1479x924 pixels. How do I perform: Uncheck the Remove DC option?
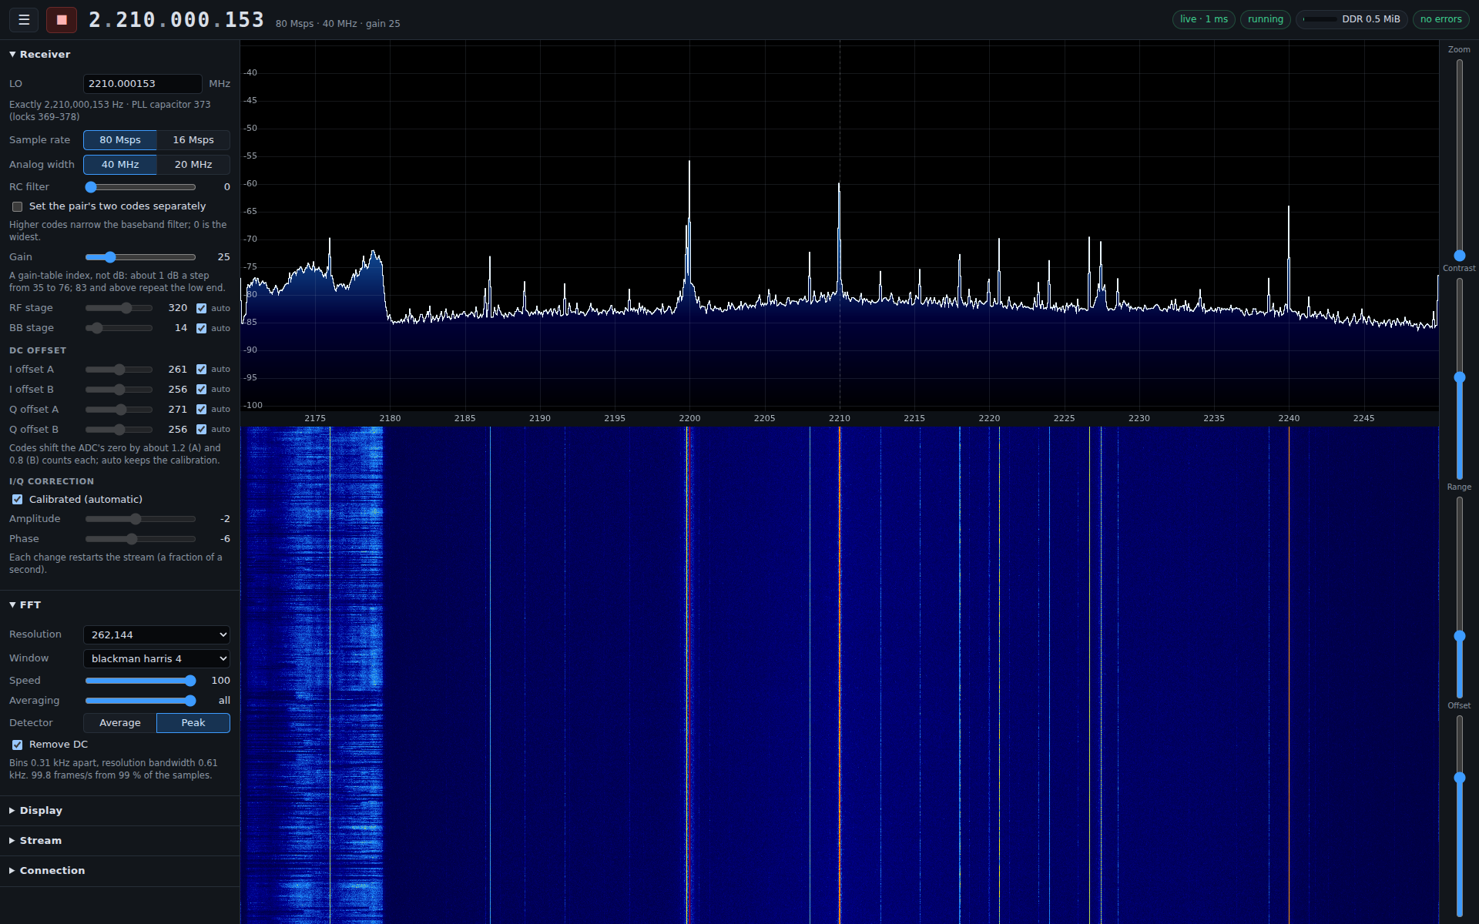tap(17, 745)
